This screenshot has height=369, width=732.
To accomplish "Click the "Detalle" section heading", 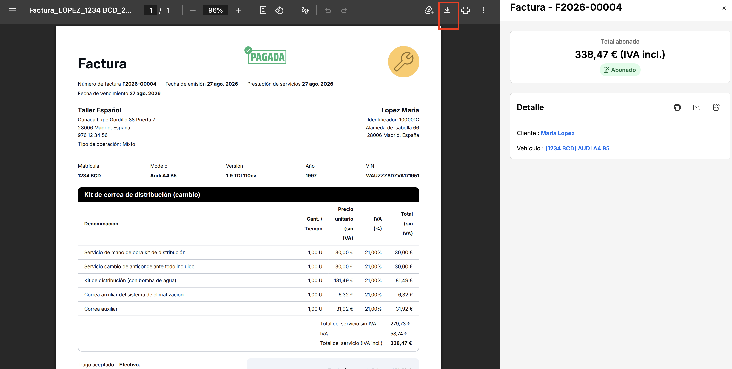I will (x=530, y=107).
